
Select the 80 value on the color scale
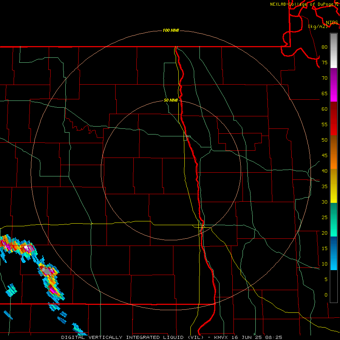point(325,47)
